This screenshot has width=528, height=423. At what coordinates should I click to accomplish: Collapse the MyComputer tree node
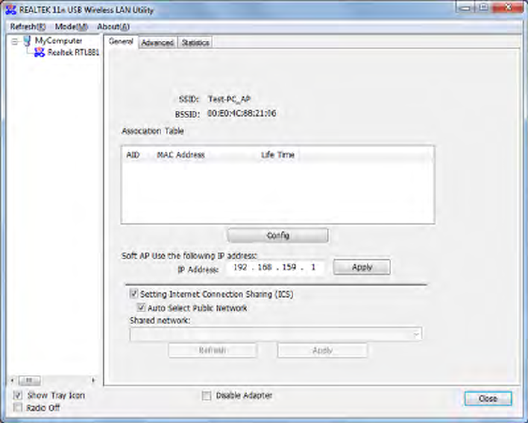tap(15, 42)
